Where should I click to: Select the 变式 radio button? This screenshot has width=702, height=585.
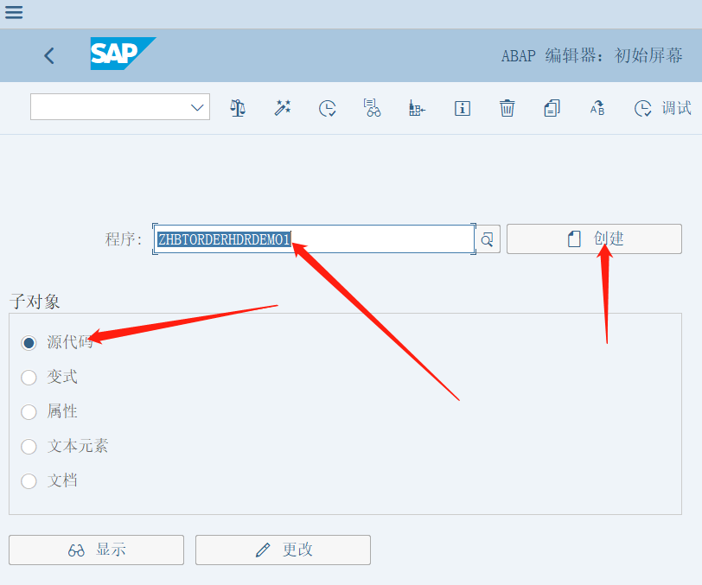[29, 378]
